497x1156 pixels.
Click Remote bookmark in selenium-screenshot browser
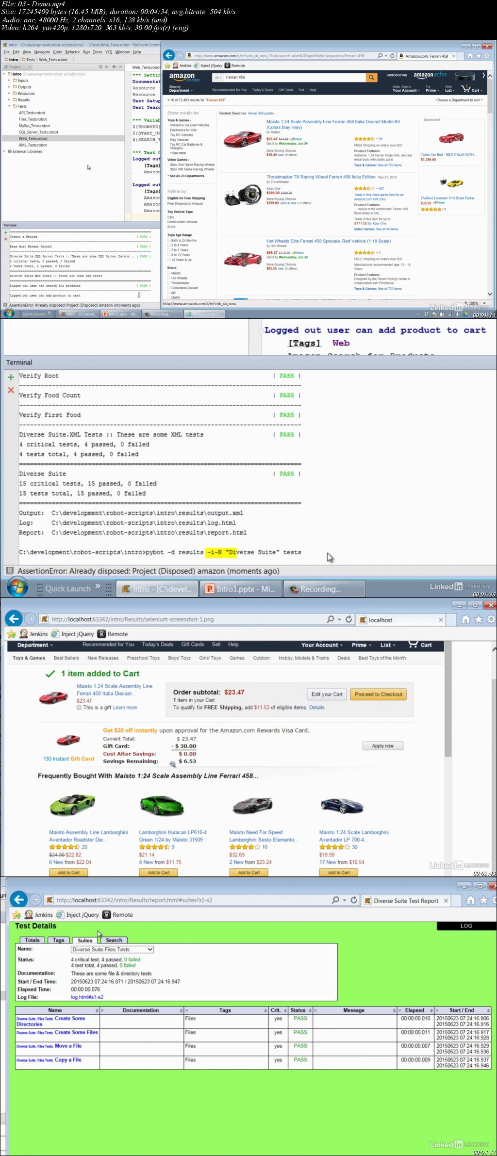[113, 634]
